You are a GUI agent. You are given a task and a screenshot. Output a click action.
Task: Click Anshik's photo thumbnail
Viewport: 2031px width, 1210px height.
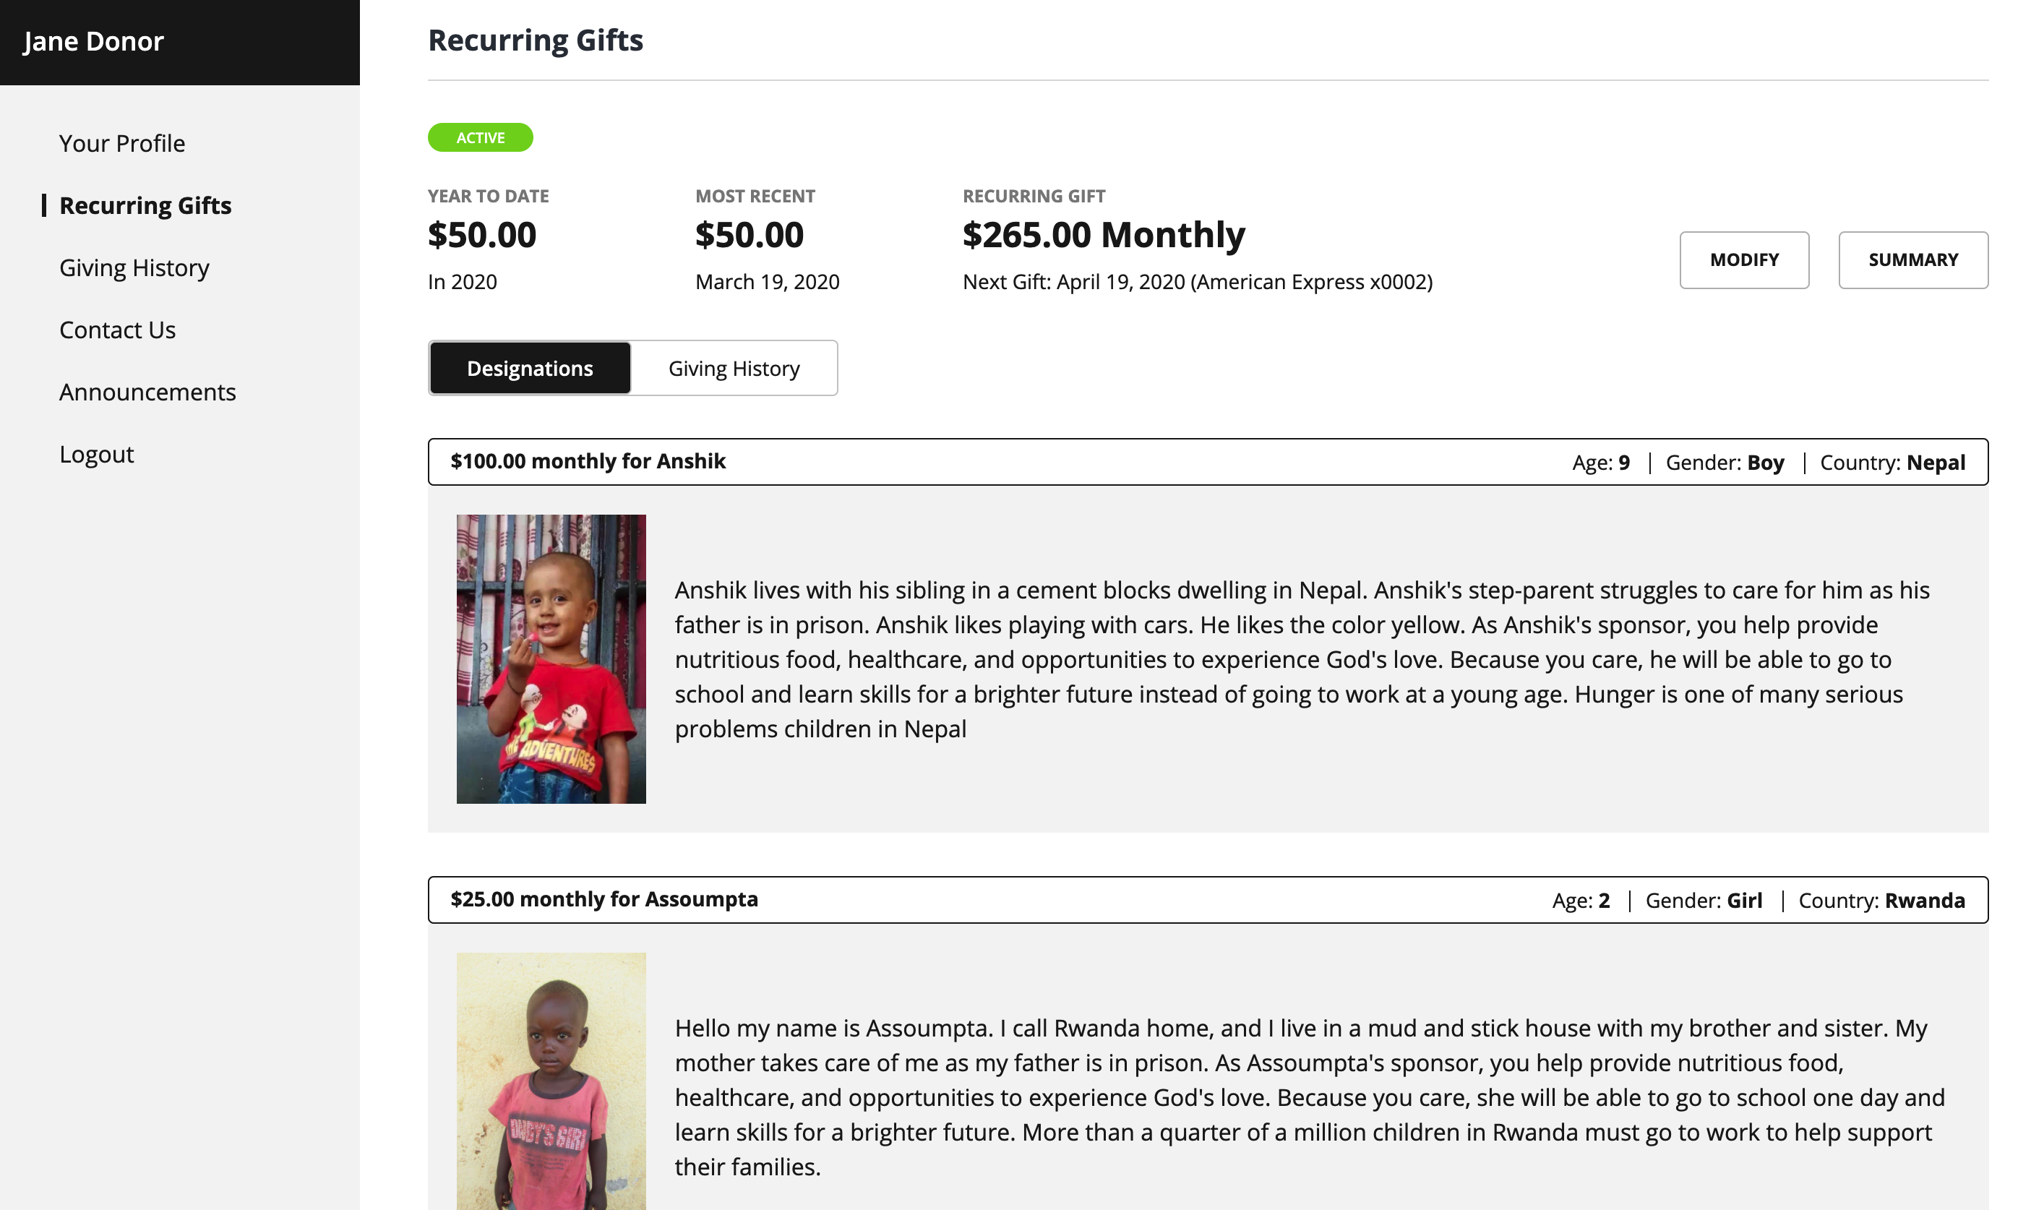tap(551, 658)
